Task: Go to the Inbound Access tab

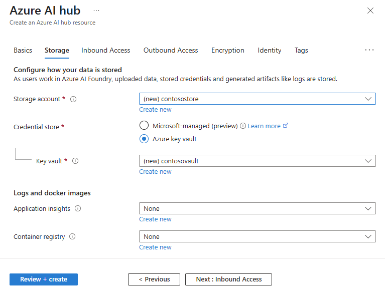Action: (105, 50)
